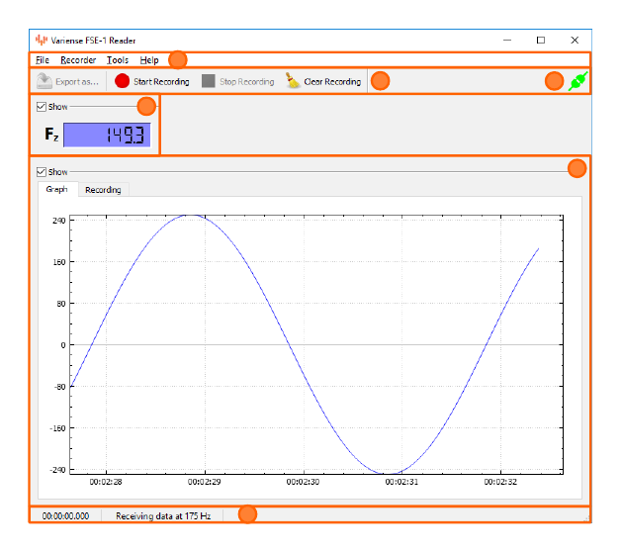Open the Recorder menu
Viewport: 622px width, 553px height.
(x=78, y=60)
